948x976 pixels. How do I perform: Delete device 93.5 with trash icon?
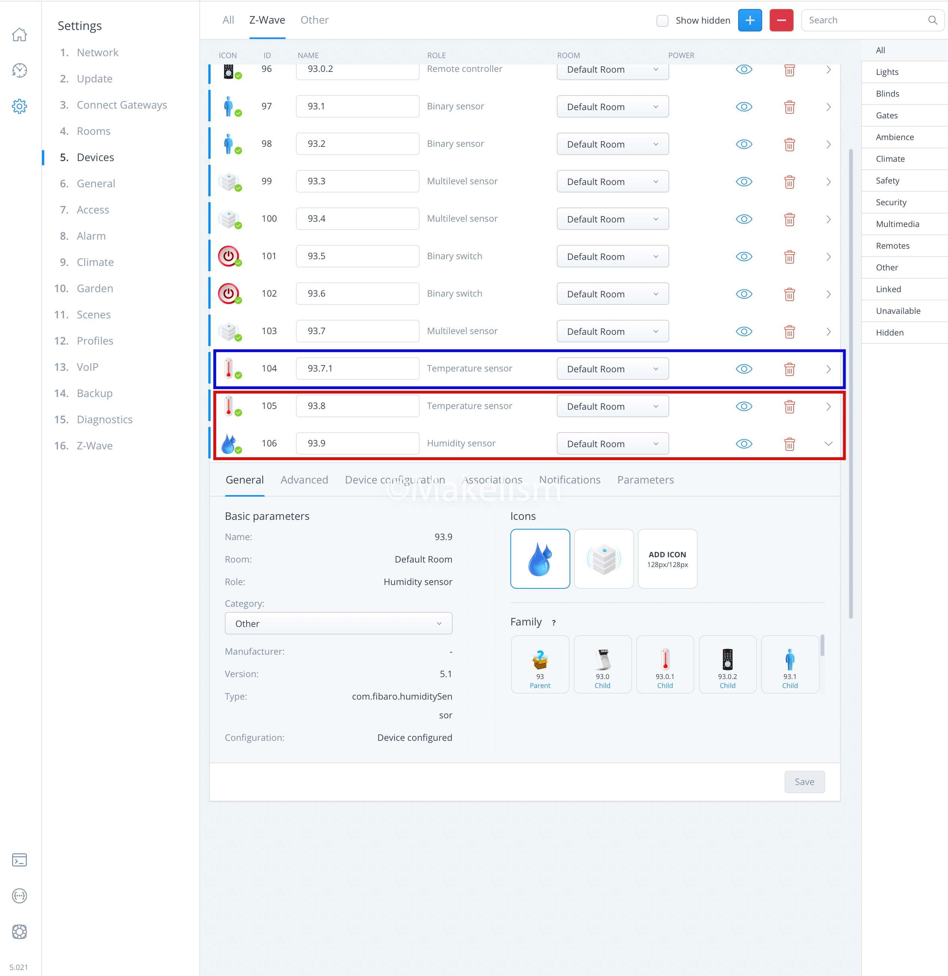[x=789, y=257]
